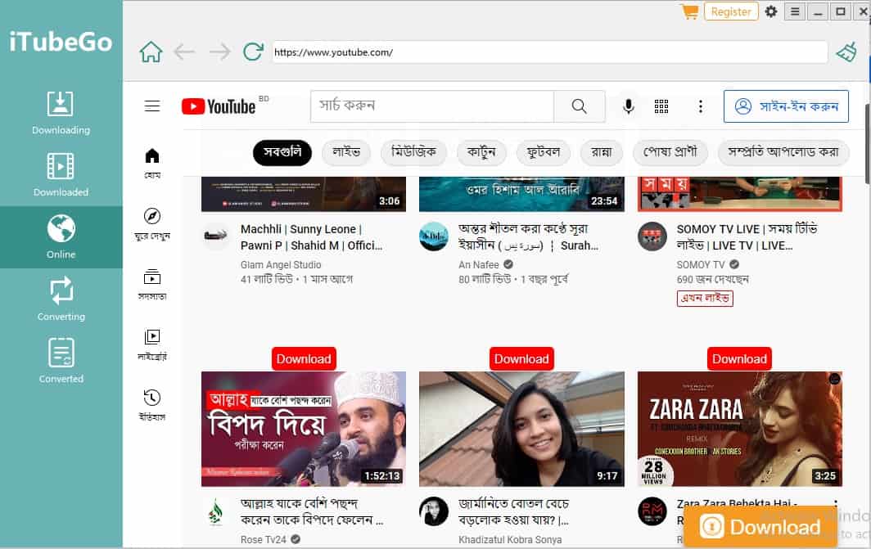Open Subscriptions in mini sidebar
The width and height of the screenshot is (871, 549).
pyautogui.click(x=152, y=284)
